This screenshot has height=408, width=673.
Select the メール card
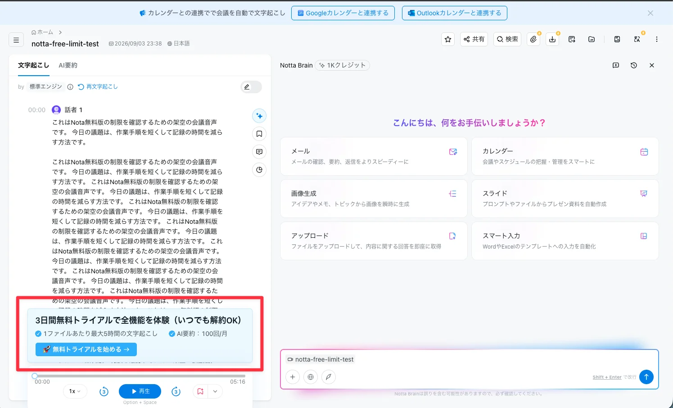pos(374,156)
